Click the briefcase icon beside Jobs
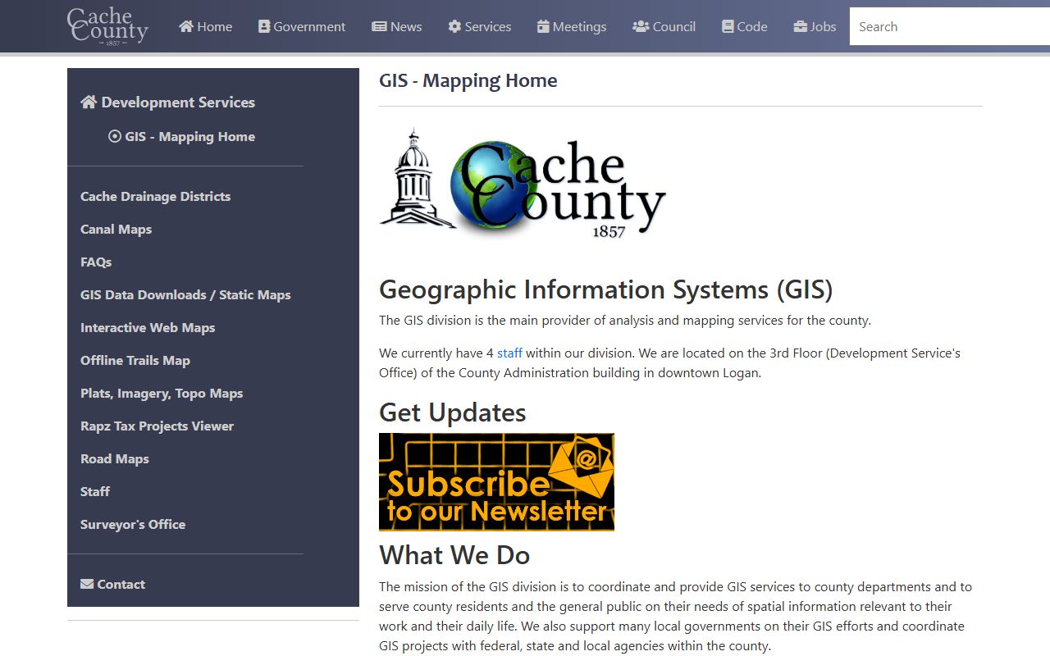The width and height of the screenshot is (1050, 656). [x=801, y=26]
